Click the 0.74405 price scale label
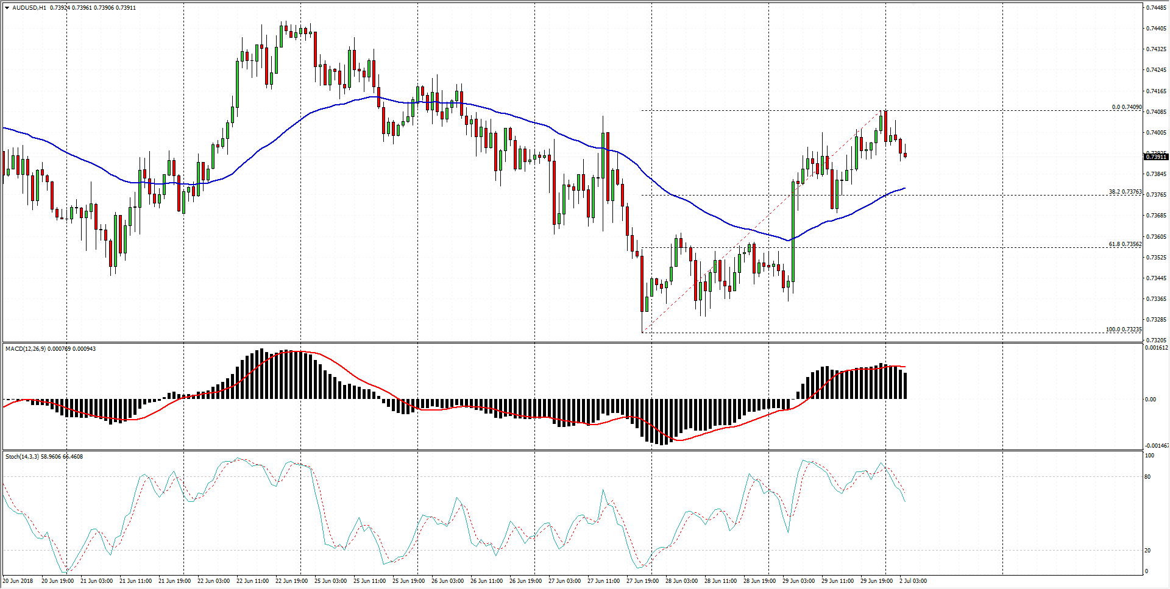The image size is (1170, 589). tap(1156, 28)
